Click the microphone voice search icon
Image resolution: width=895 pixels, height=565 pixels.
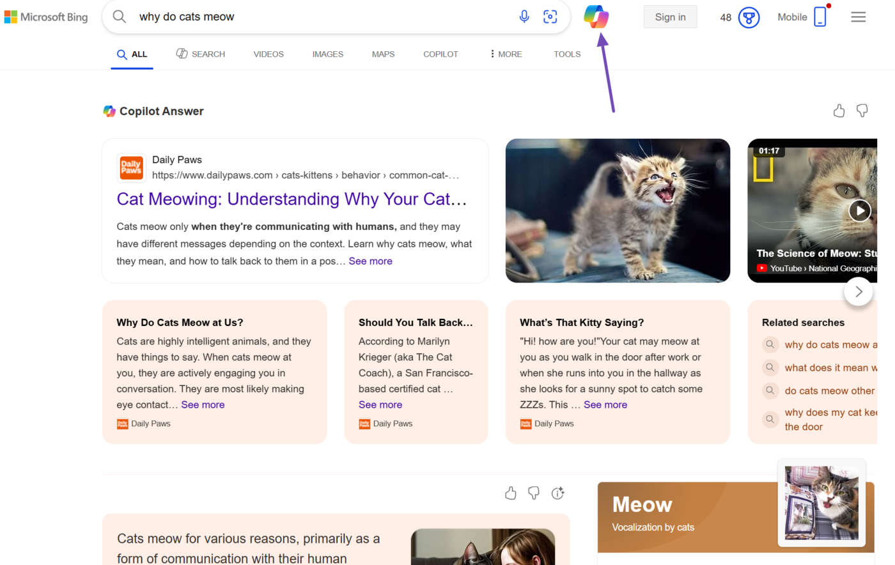[524, 17]
